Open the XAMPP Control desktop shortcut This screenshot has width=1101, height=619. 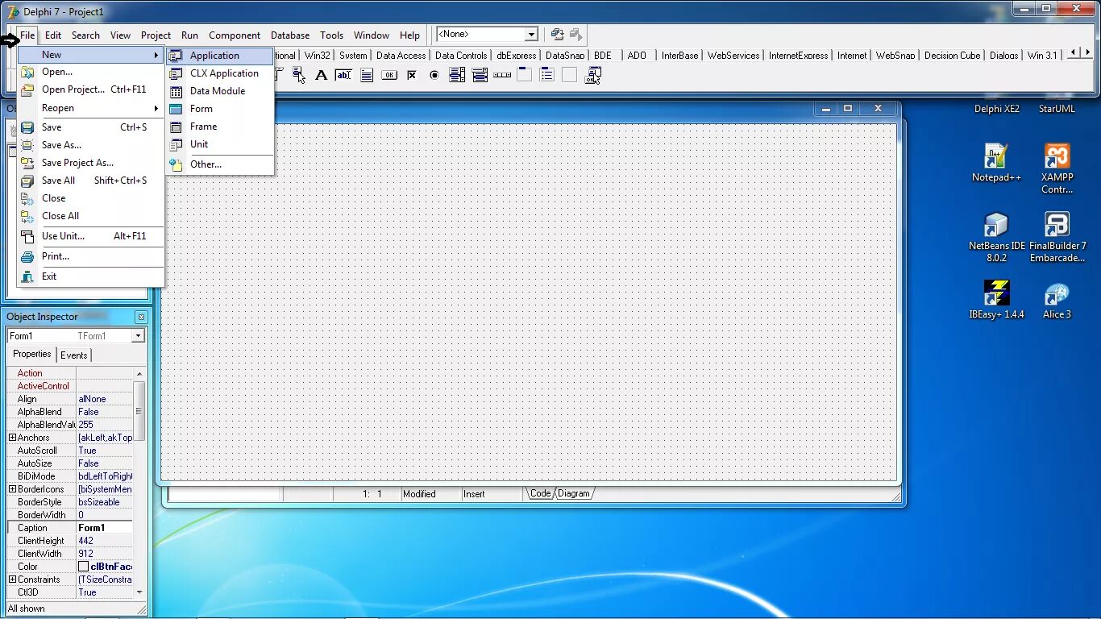click(x=1057, y=169)
